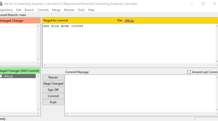Open the Repository menu
Screen dimensions: 218x121
(x=6, y=10)
